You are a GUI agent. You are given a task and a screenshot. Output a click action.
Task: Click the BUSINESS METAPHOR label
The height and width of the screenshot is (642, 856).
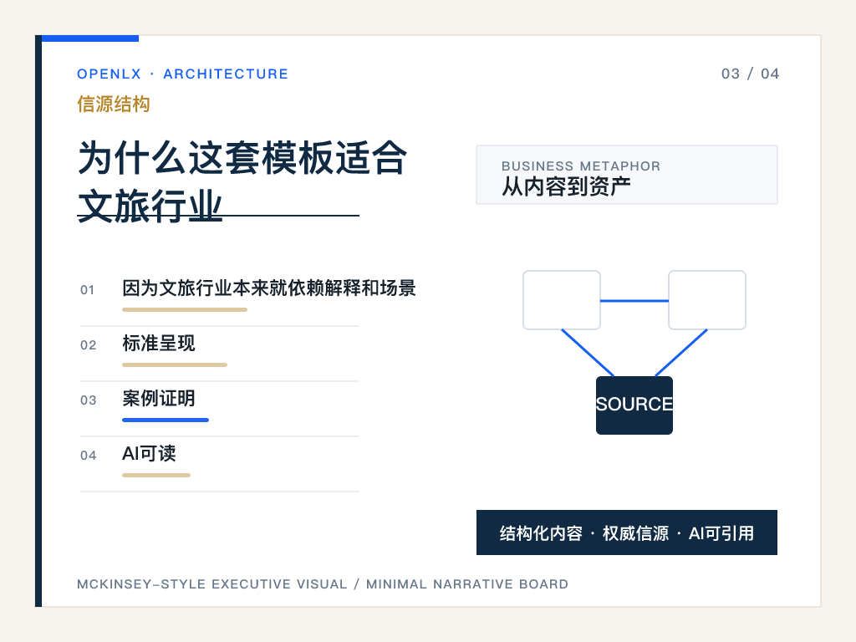[581, 166]
